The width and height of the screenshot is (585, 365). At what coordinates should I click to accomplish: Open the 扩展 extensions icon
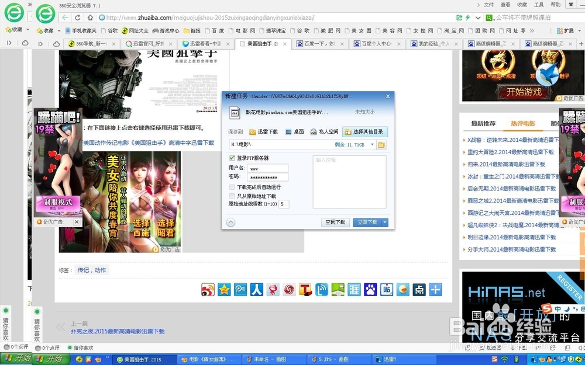(565, 30)
